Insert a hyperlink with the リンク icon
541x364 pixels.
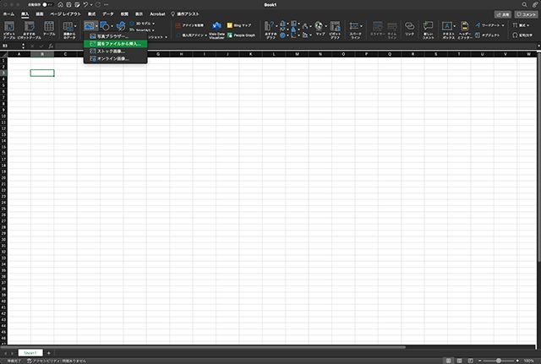(x=409, y=30)
